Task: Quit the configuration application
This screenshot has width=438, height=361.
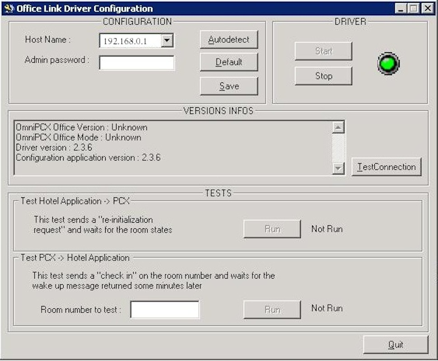Action: (x=396, y=345)
